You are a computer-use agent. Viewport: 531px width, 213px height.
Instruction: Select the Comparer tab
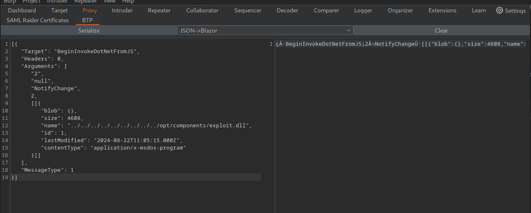tap(326, 10)
